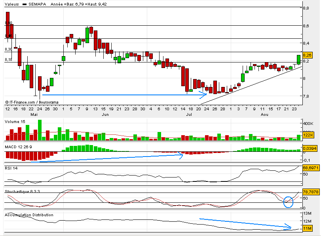Click the date label 4 in July
This screenshot has width=321, height=236.
(151, 109)
